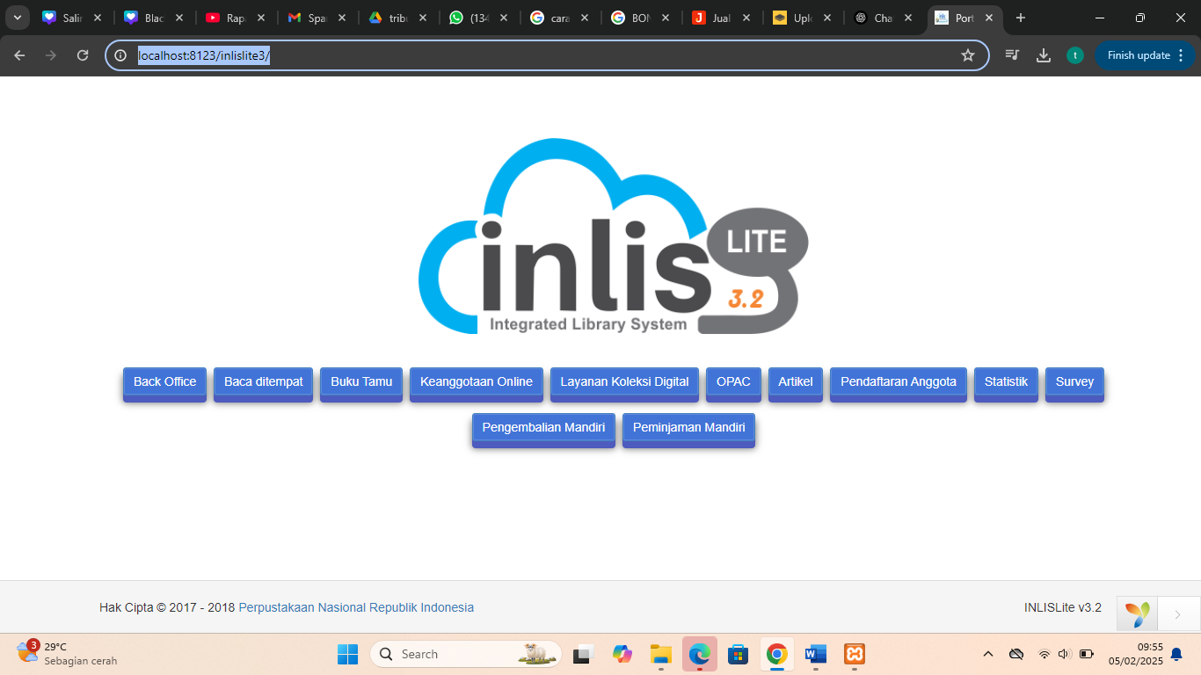The width and height of the screenshot is (1201, 675).
Task: Open Microsoft Word from the taskbar
Action: [816, 654]
